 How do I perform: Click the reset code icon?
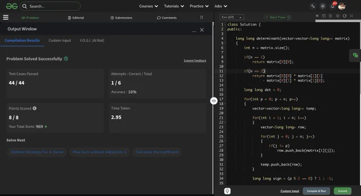coord(345,16)
